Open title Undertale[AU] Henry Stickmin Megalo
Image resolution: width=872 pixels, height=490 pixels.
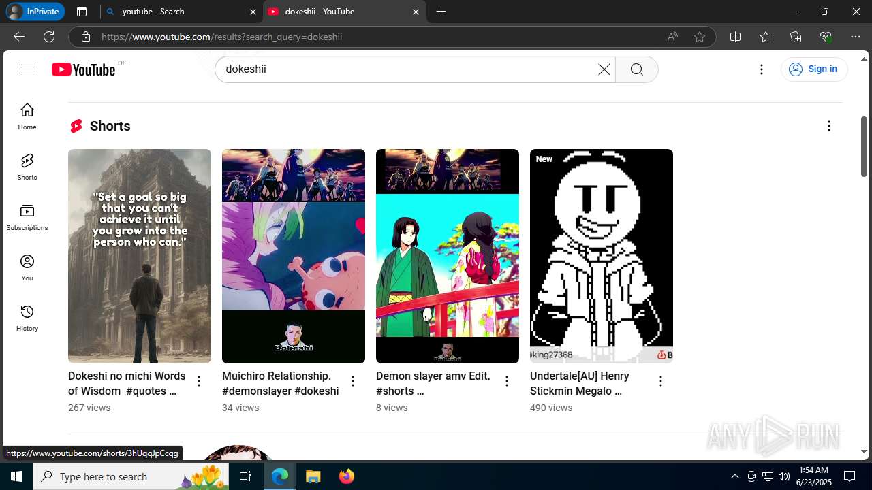[x=580, y=383]
